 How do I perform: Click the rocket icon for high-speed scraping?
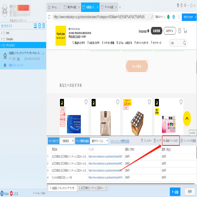coord(5,65)
